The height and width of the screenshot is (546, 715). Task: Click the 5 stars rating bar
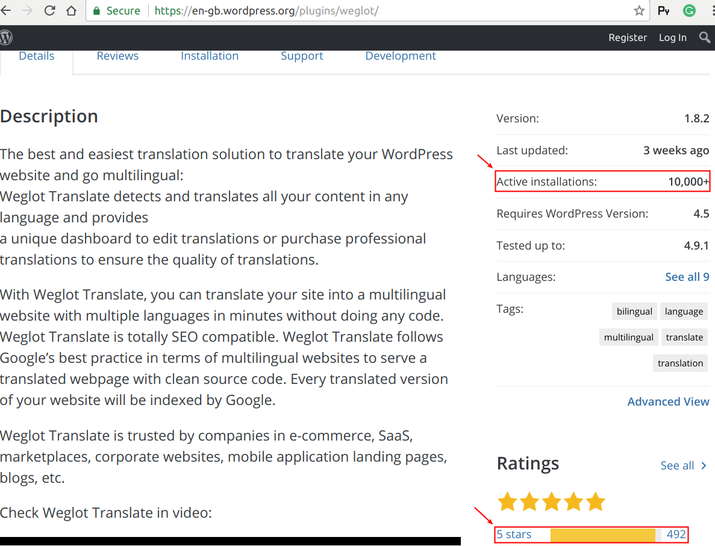click(x=590, y=534)
